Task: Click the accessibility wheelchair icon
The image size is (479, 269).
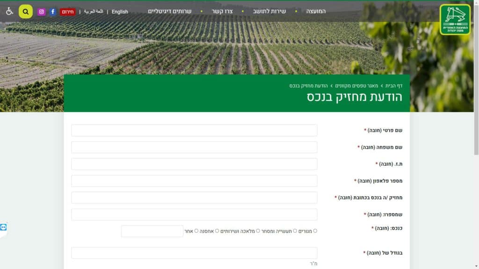Action: click(9, 11)
